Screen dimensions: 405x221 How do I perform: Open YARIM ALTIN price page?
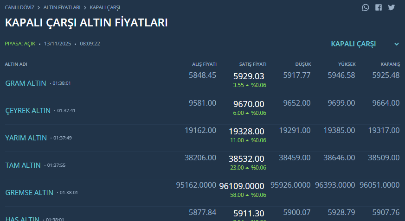26,138
